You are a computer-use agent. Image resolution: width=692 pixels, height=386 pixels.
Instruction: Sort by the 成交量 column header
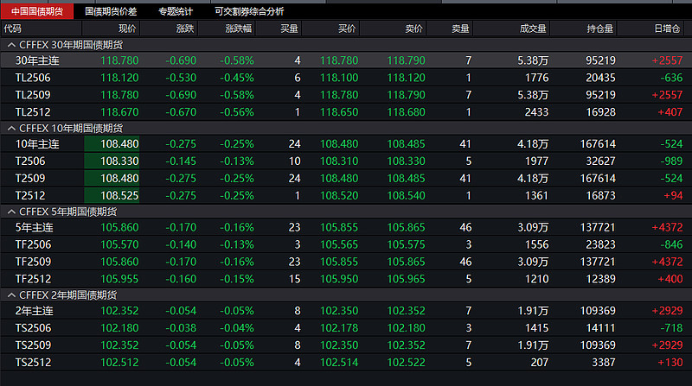coord(511,28)
